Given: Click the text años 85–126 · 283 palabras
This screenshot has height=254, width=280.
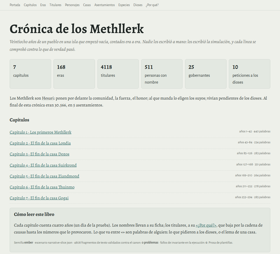Looking at the screenshot, I should click(254, 153).
